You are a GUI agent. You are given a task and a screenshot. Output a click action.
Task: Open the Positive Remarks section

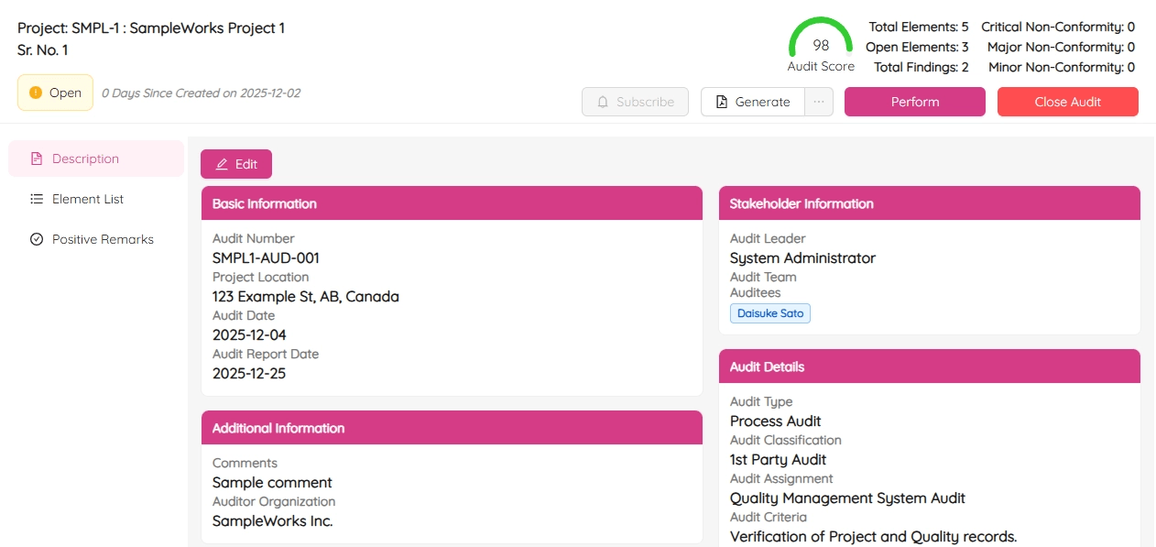click(101, 239)
